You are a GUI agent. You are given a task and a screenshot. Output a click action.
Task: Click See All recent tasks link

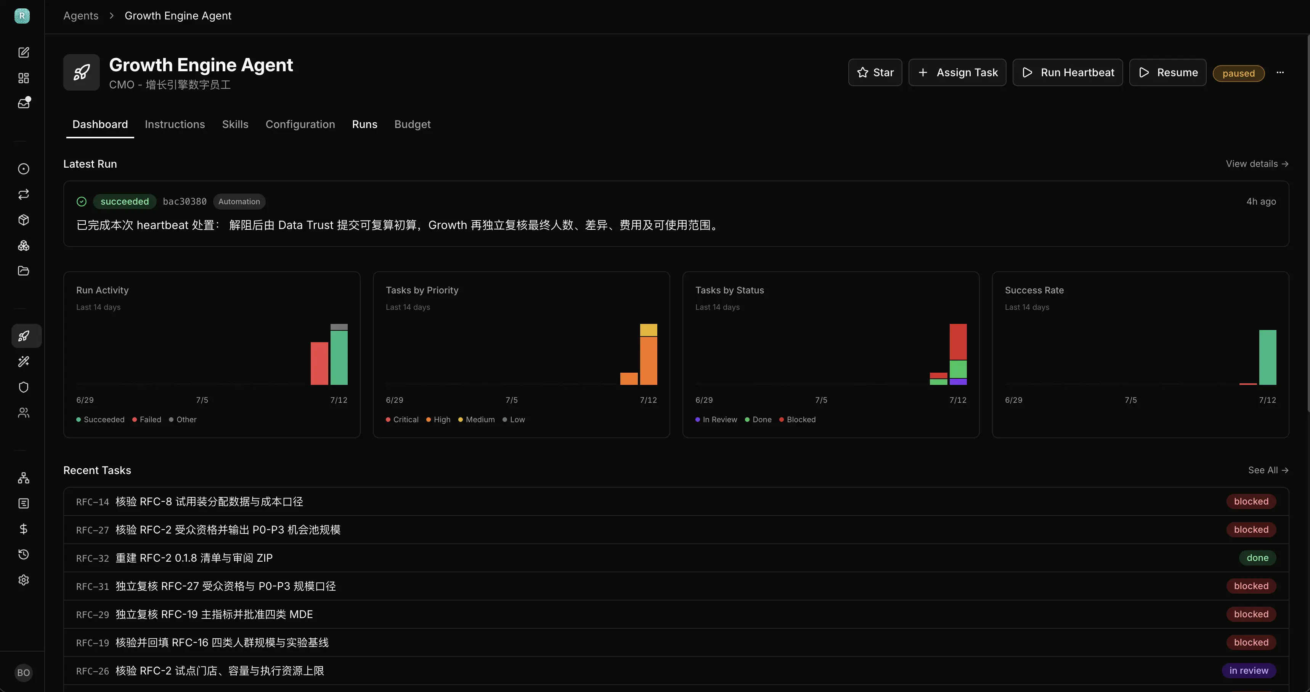coord(1268,470)
